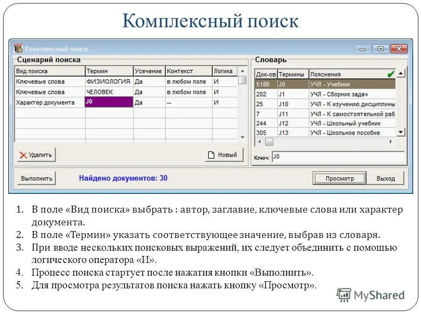The width and height of the screenshot is (421, 315).
Task: Select the УЧЛ - Сборник задач dictionary row
Action: coord(325,94)
